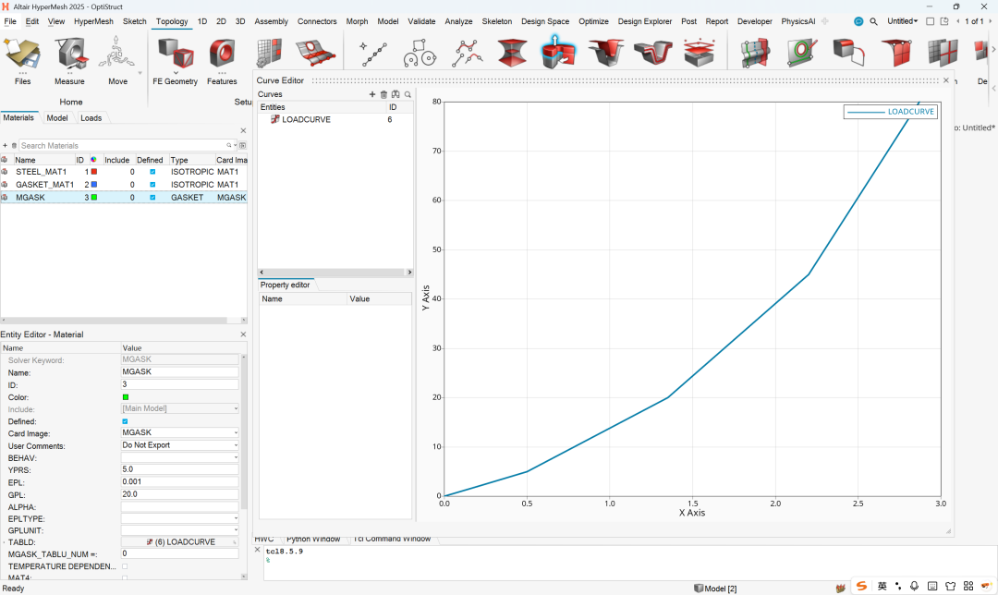Click the YPRS value field

point(180,469)
